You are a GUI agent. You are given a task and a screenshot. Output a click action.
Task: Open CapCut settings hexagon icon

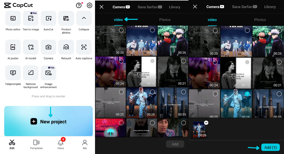(x=90, y=5)
